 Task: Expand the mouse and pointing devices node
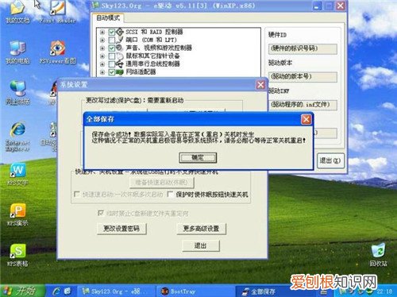(102, 56)
